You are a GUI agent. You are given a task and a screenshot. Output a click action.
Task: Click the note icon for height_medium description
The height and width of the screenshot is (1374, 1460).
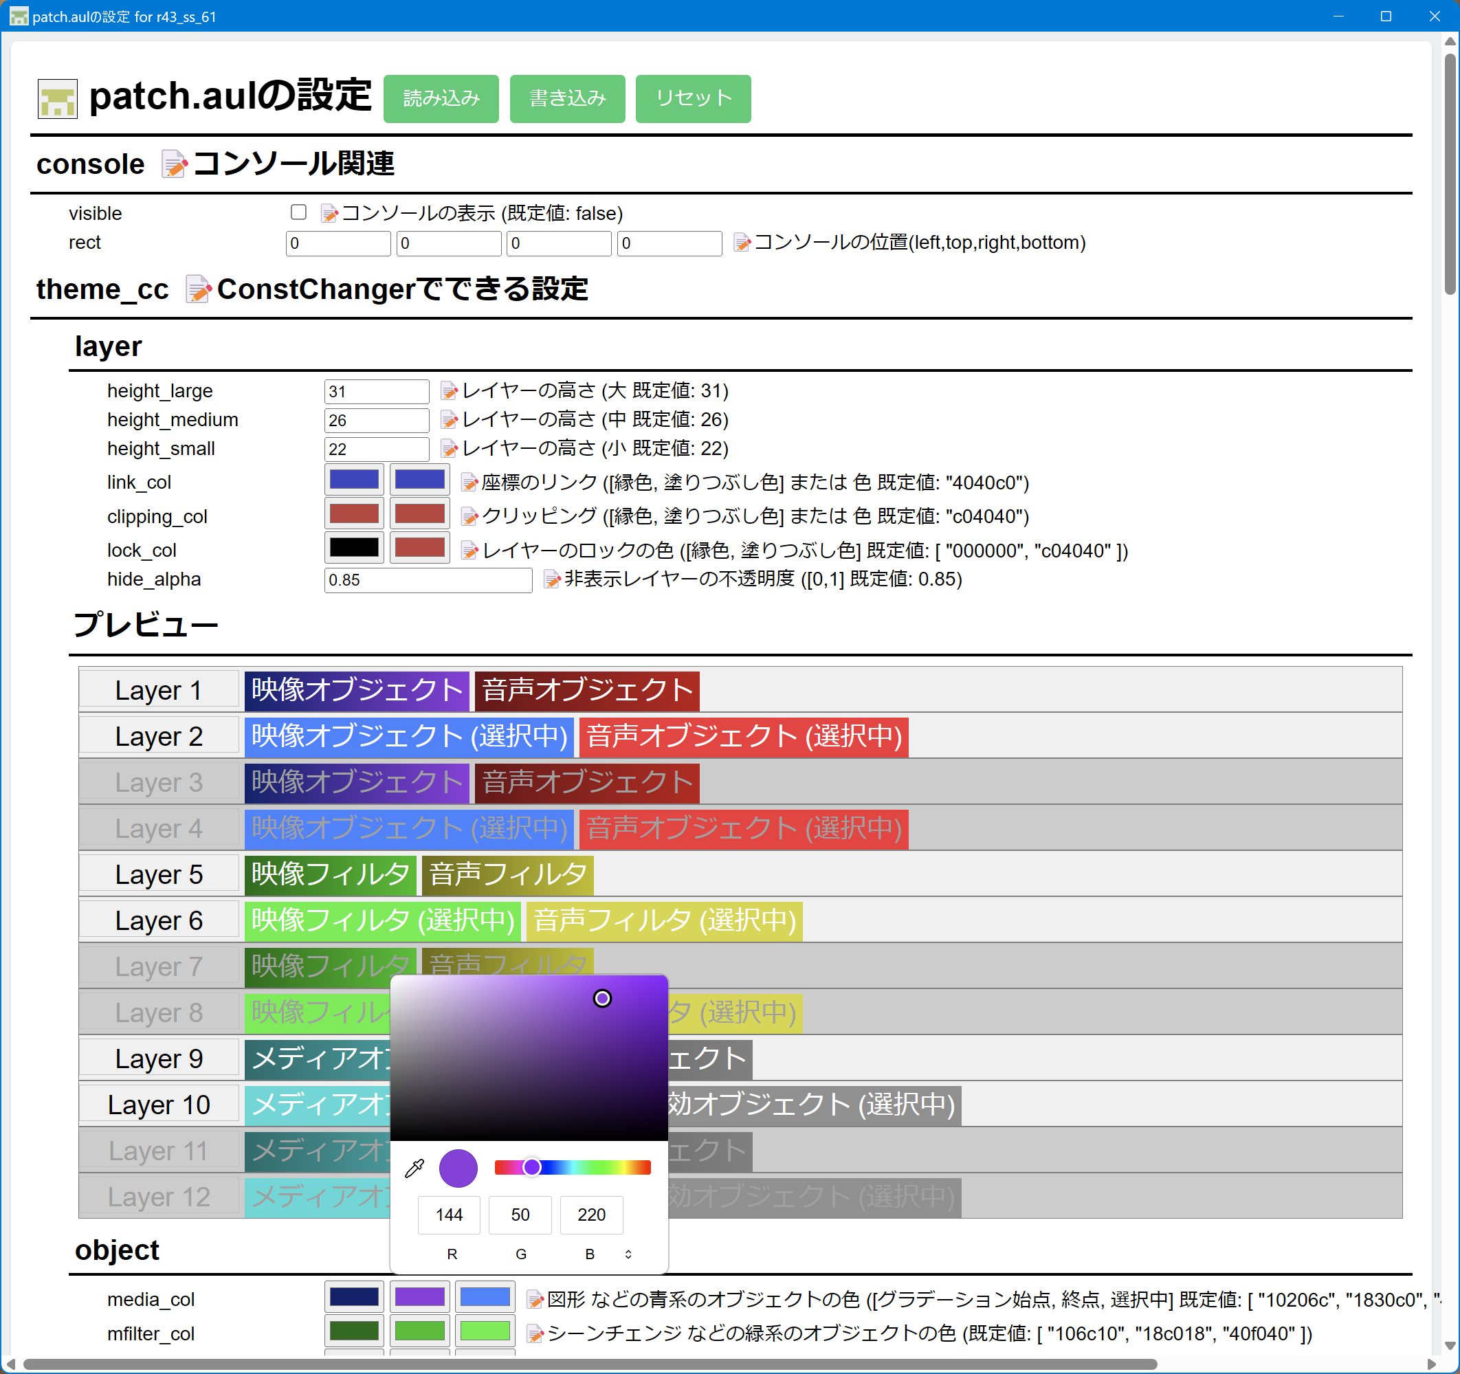pyautogui.click(x=449, y=419)
